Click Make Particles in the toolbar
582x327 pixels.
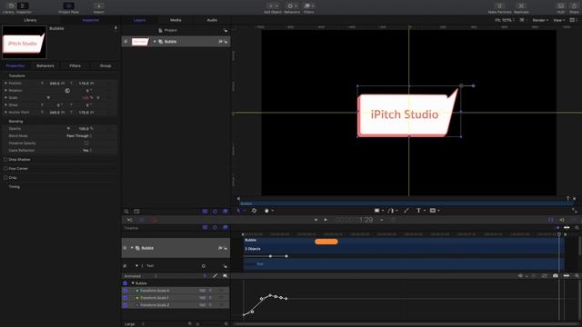point(499,7)
